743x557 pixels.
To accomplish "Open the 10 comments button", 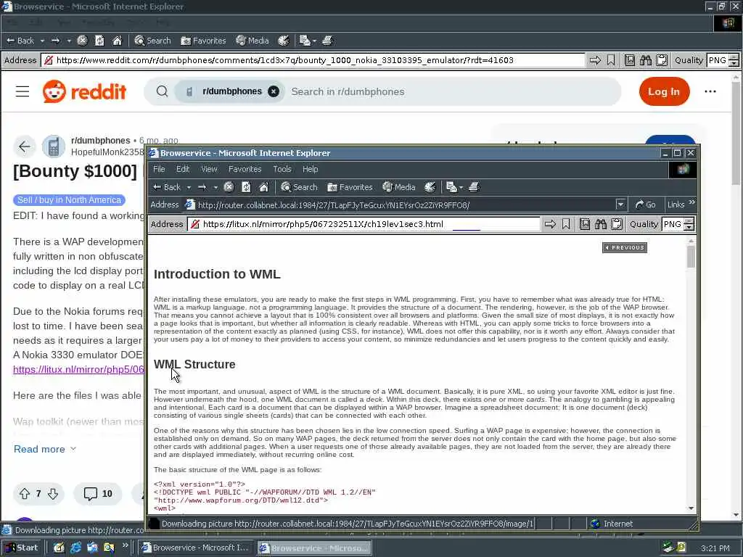I will click(98, 494).
